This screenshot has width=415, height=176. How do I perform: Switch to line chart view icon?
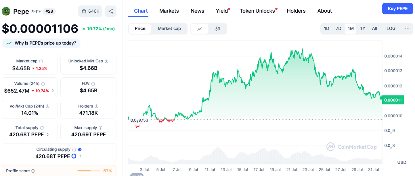point(200,29)
